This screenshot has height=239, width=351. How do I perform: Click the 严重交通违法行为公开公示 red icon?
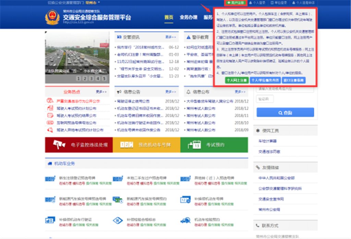50,101
